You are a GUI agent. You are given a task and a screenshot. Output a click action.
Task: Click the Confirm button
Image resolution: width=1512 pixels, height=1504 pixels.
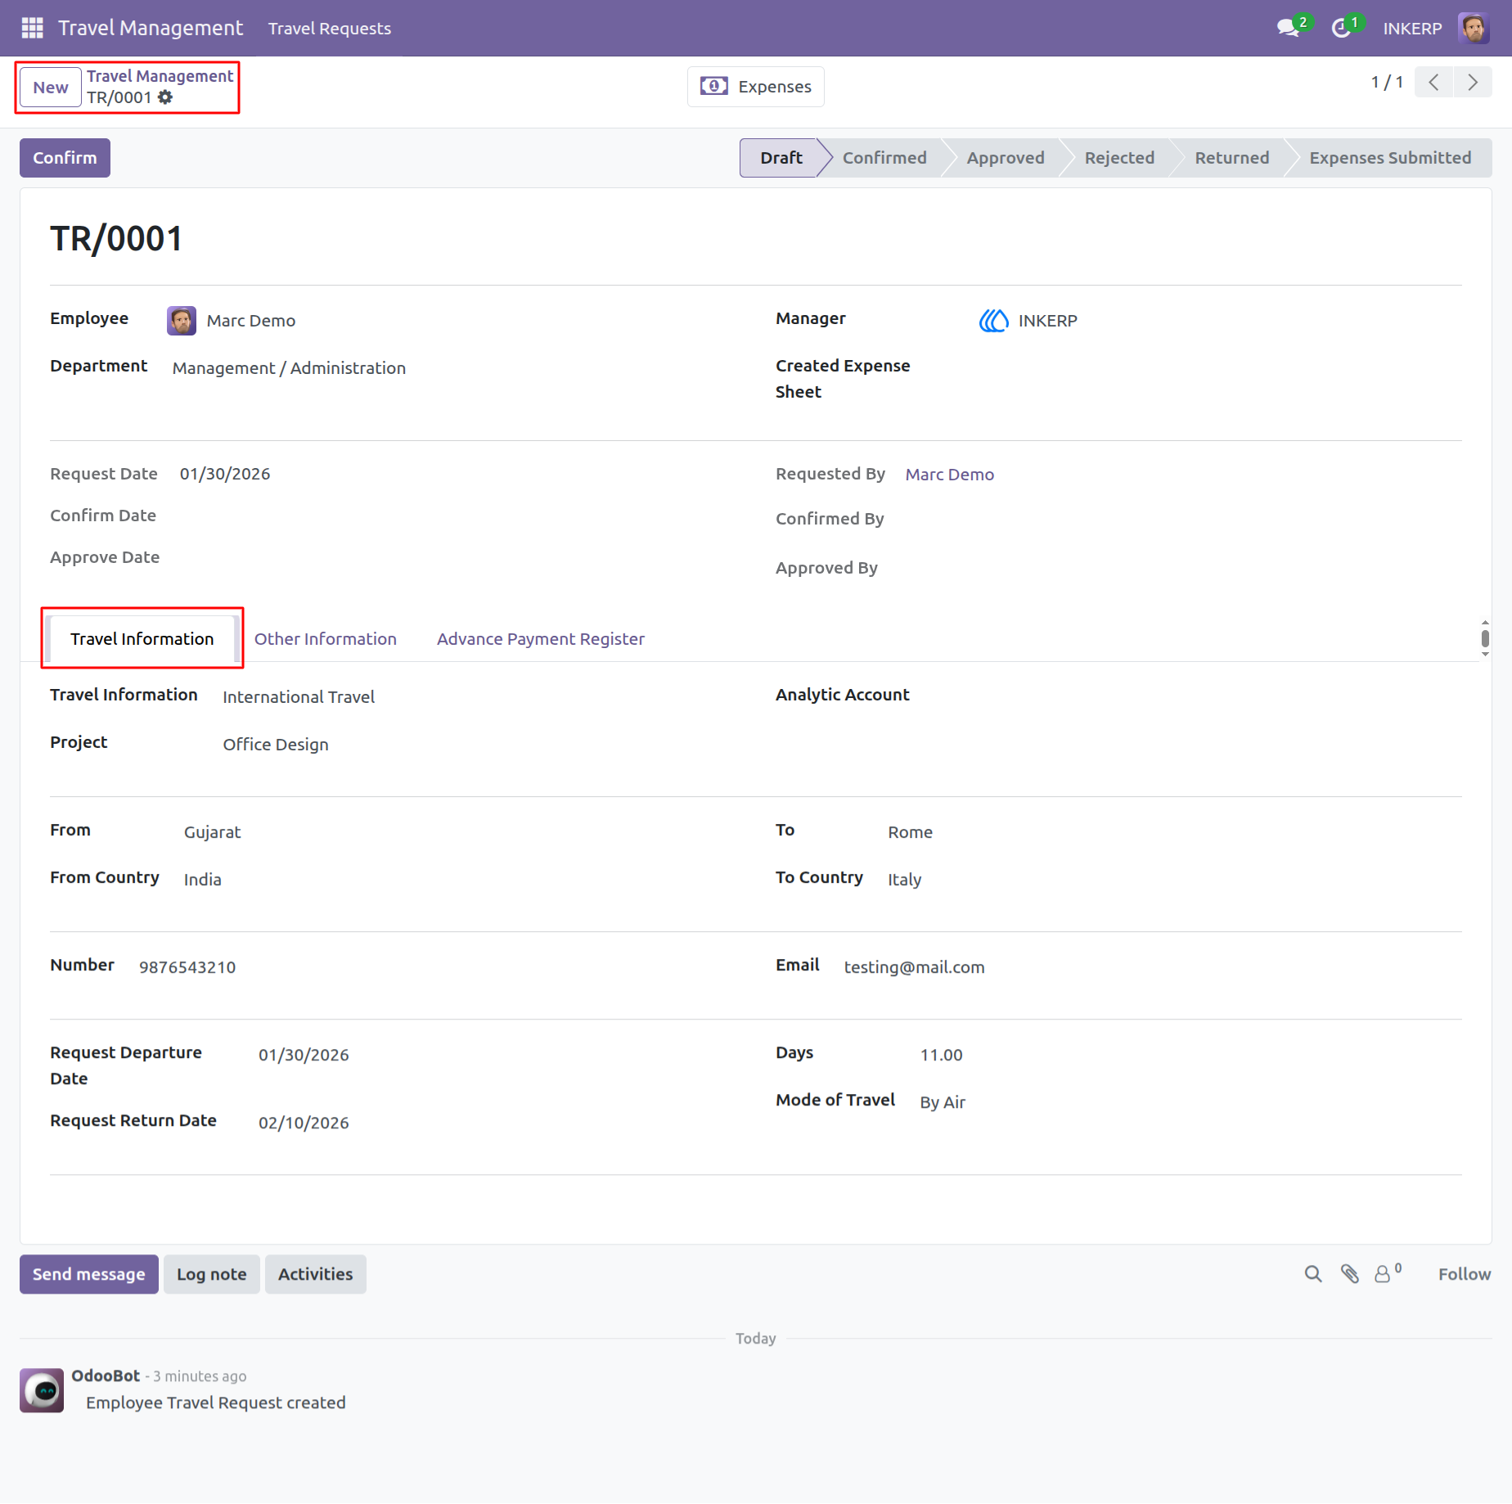[65, 158]
